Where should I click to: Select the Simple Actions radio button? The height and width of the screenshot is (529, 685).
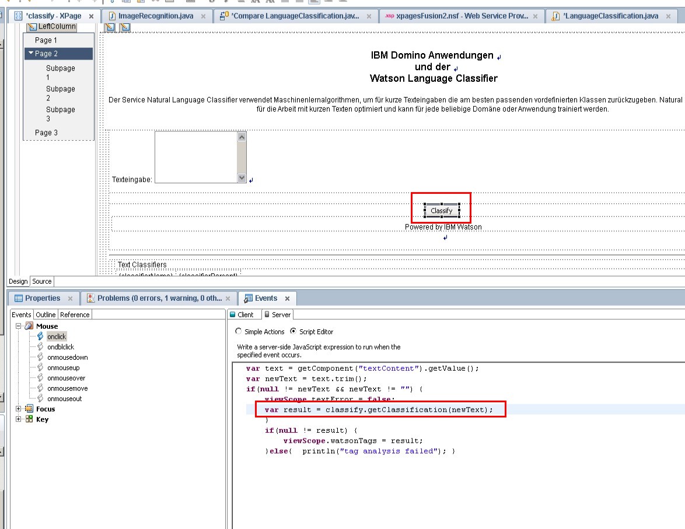[239, 332]
